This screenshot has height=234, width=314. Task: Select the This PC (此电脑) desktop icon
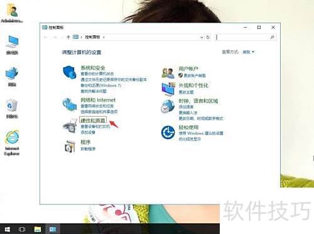point(12,45)
